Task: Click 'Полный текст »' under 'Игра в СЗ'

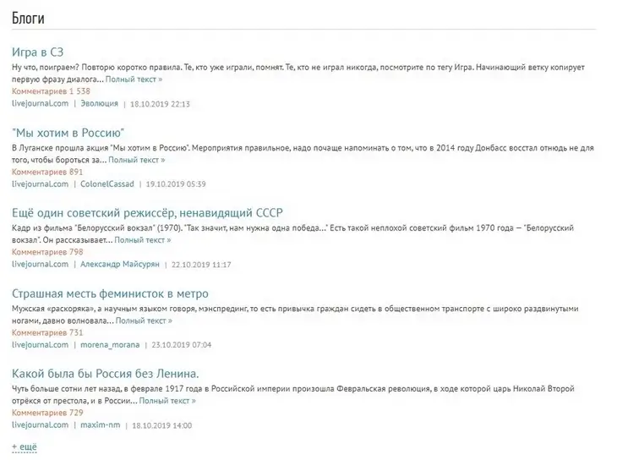Action: pyautogui.click(x=134, y=79)
